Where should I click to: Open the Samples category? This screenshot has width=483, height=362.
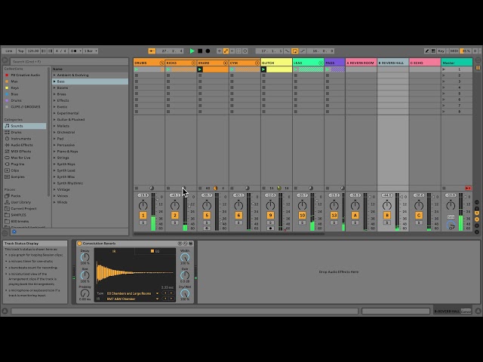click(x=17, y=176)
